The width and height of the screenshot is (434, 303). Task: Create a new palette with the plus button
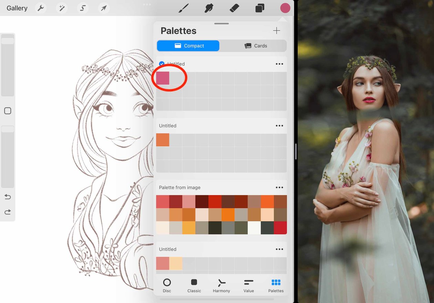277,31
